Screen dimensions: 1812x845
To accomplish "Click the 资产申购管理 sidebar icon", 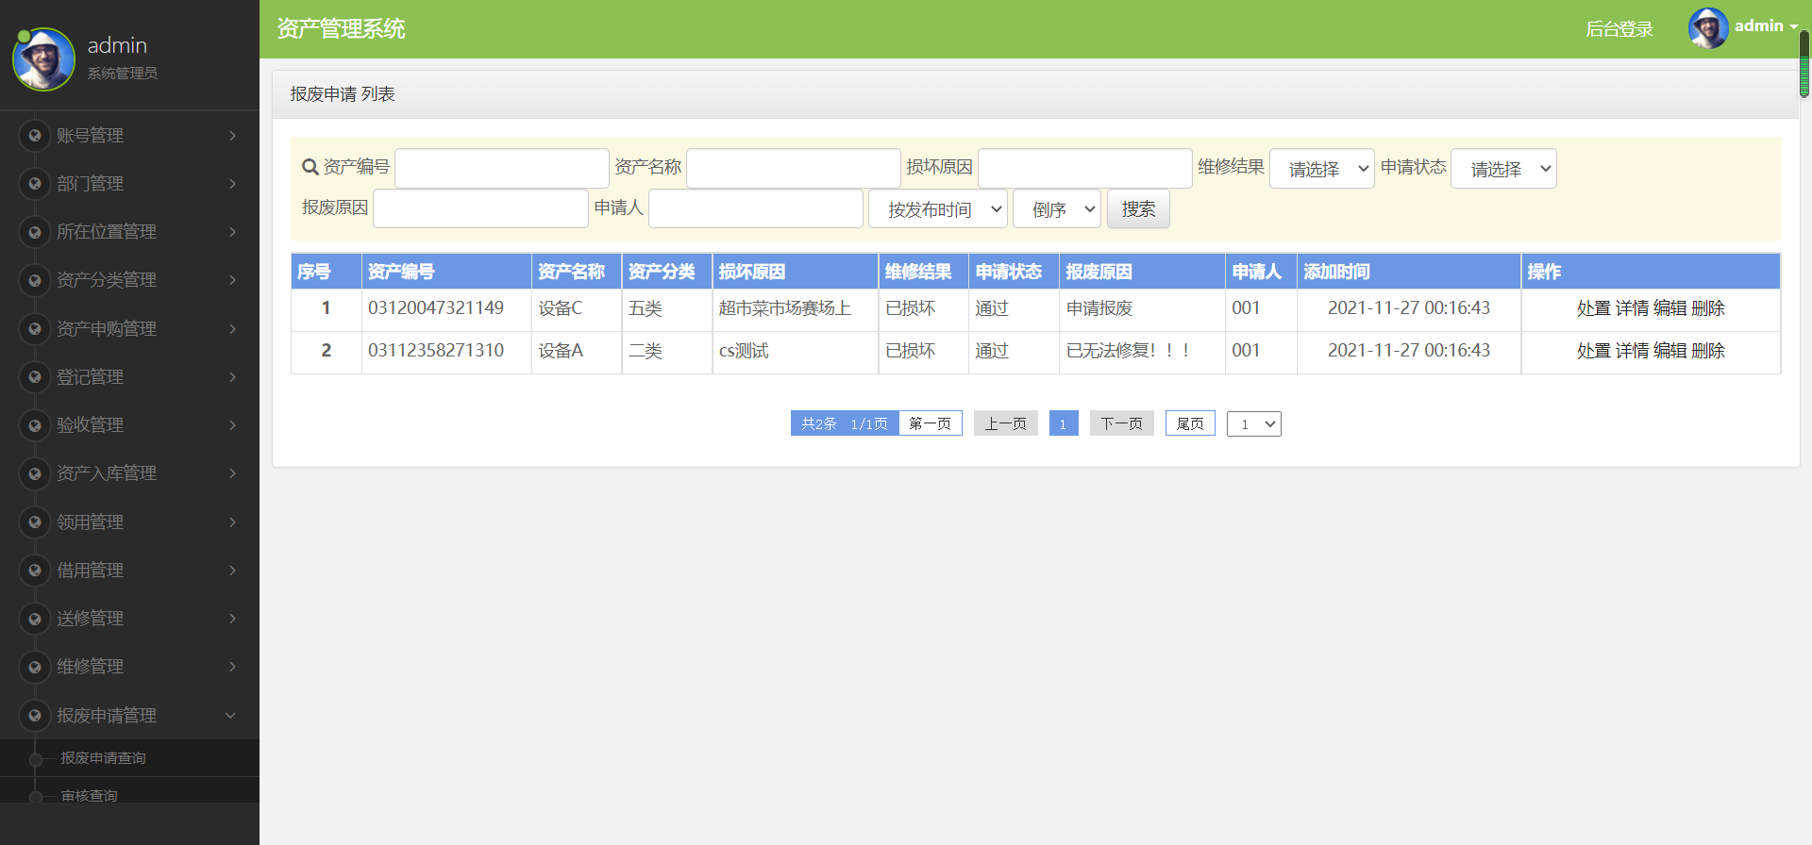I will 35,329.
